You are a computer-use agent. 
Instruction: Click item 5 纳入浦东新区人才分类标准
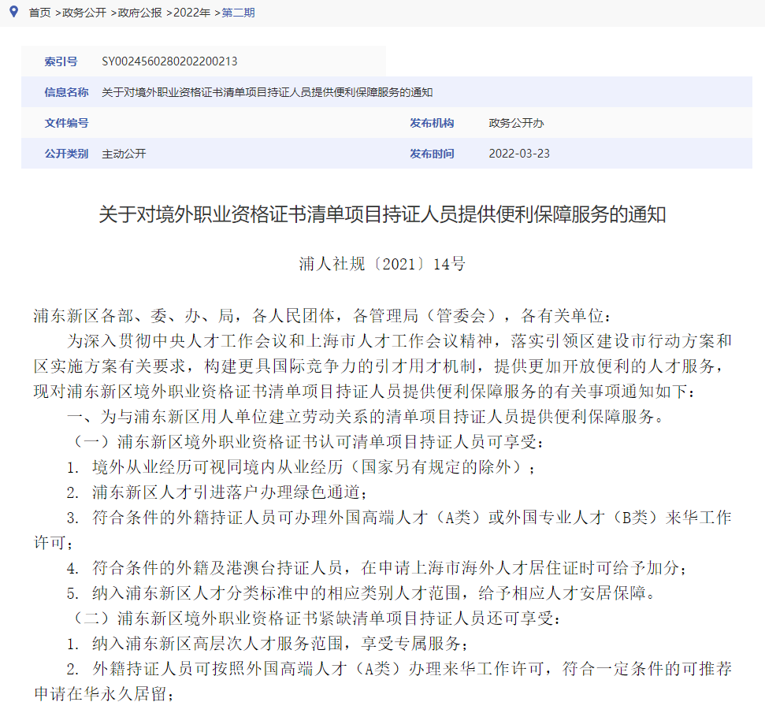point(362,593)
